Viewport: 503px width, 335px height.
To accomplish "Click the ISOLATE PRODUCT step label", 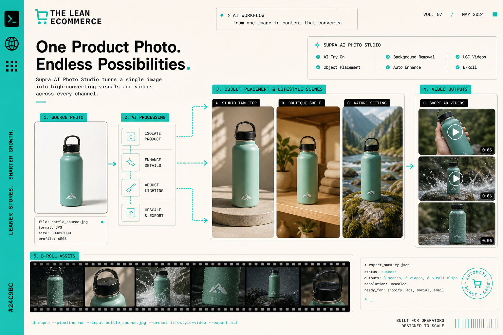I will pyautogui.click(x=153, y=136).
